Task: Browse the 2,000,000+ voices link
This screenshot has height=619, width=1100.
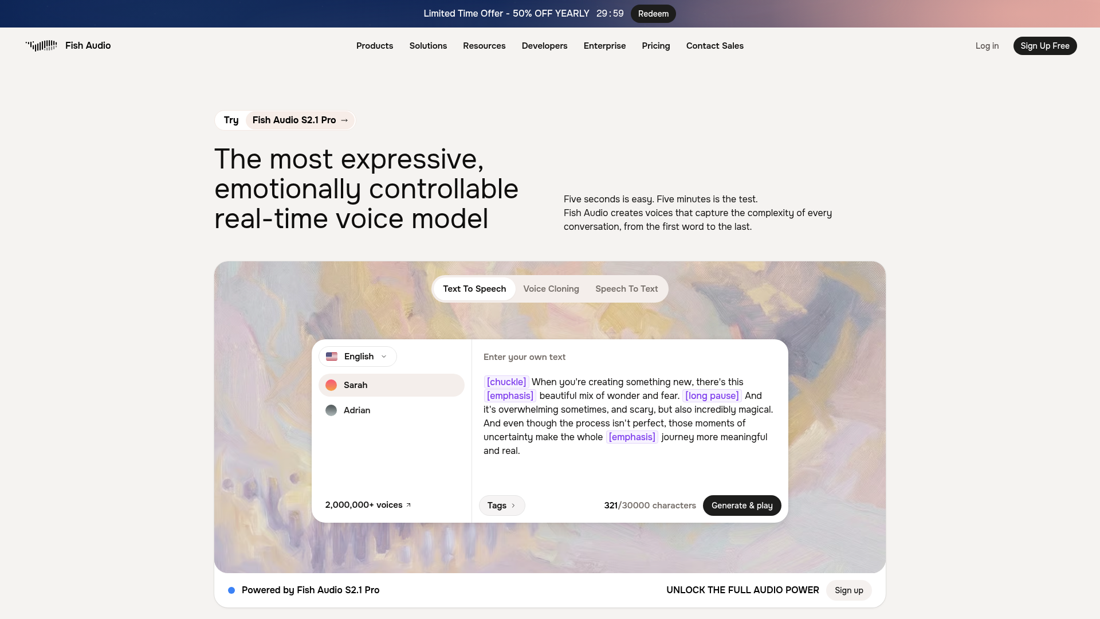Action: click(368, 505)
